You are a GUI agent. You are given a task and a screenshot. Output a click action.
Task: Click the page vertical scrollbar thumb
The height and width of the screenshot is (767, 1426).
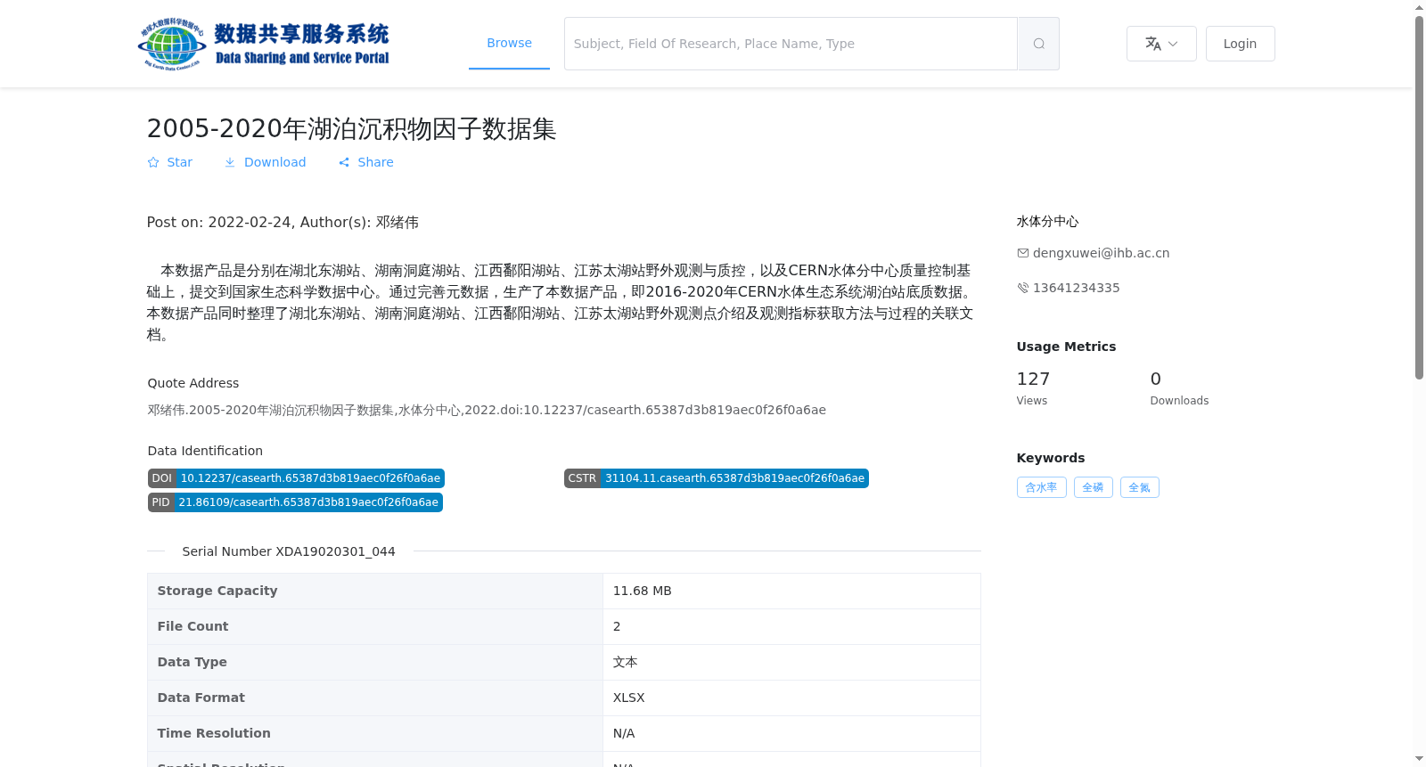click(1419, 198)
